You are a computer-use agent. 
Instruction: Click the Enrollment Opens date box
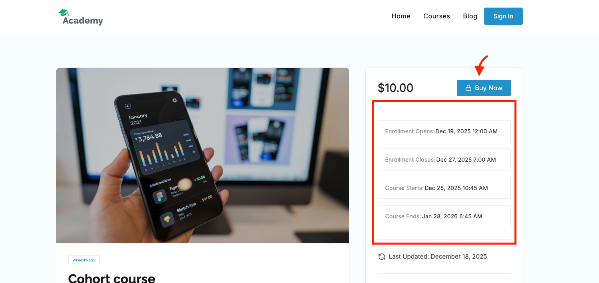click(x=444, y=131)
